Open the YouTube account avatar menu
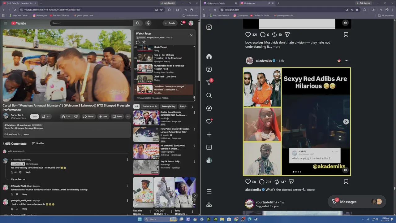This screenshot has height=223, width=396. tap(191, 23)
